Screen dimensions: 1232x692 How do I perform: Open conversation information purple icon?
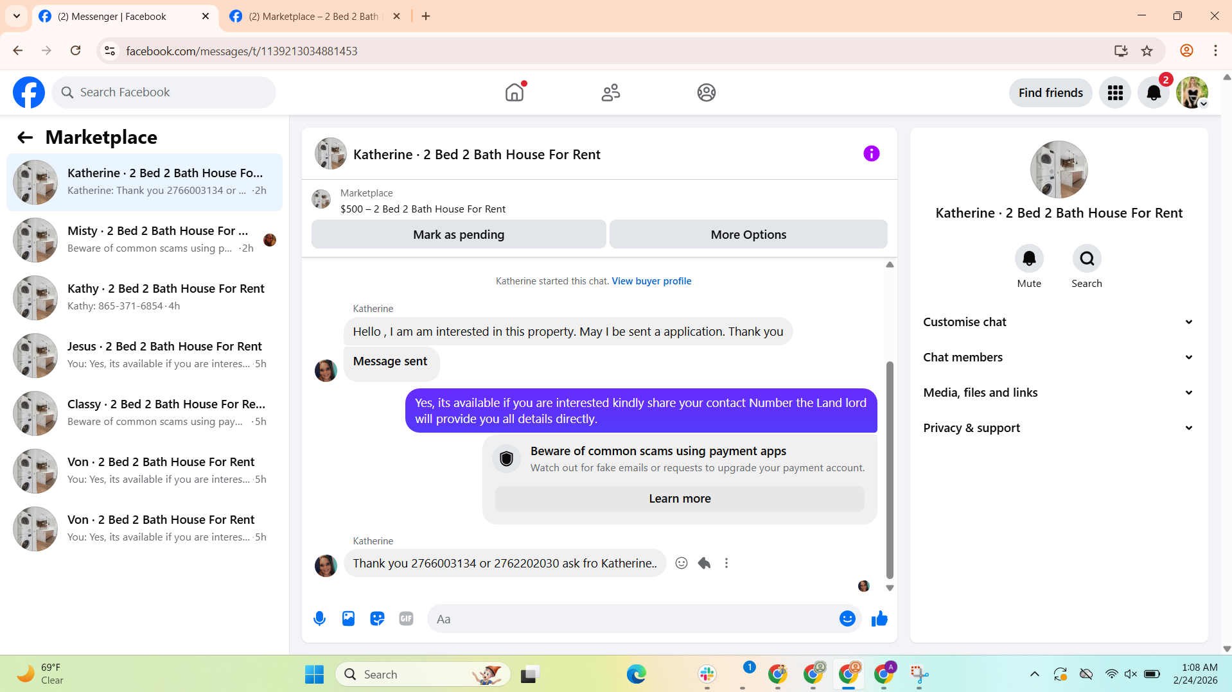(x=871, y=153)
